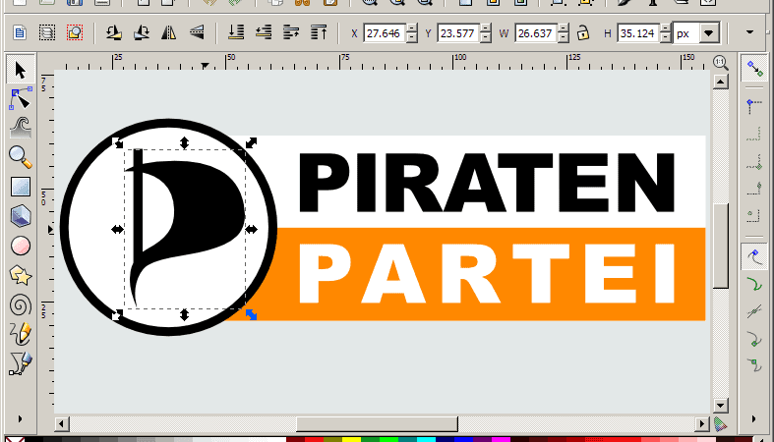The width and height of the screenshot is (774, 442).
Task: Decrease the Y value with down stepper
Action: (x=486, y=38)
